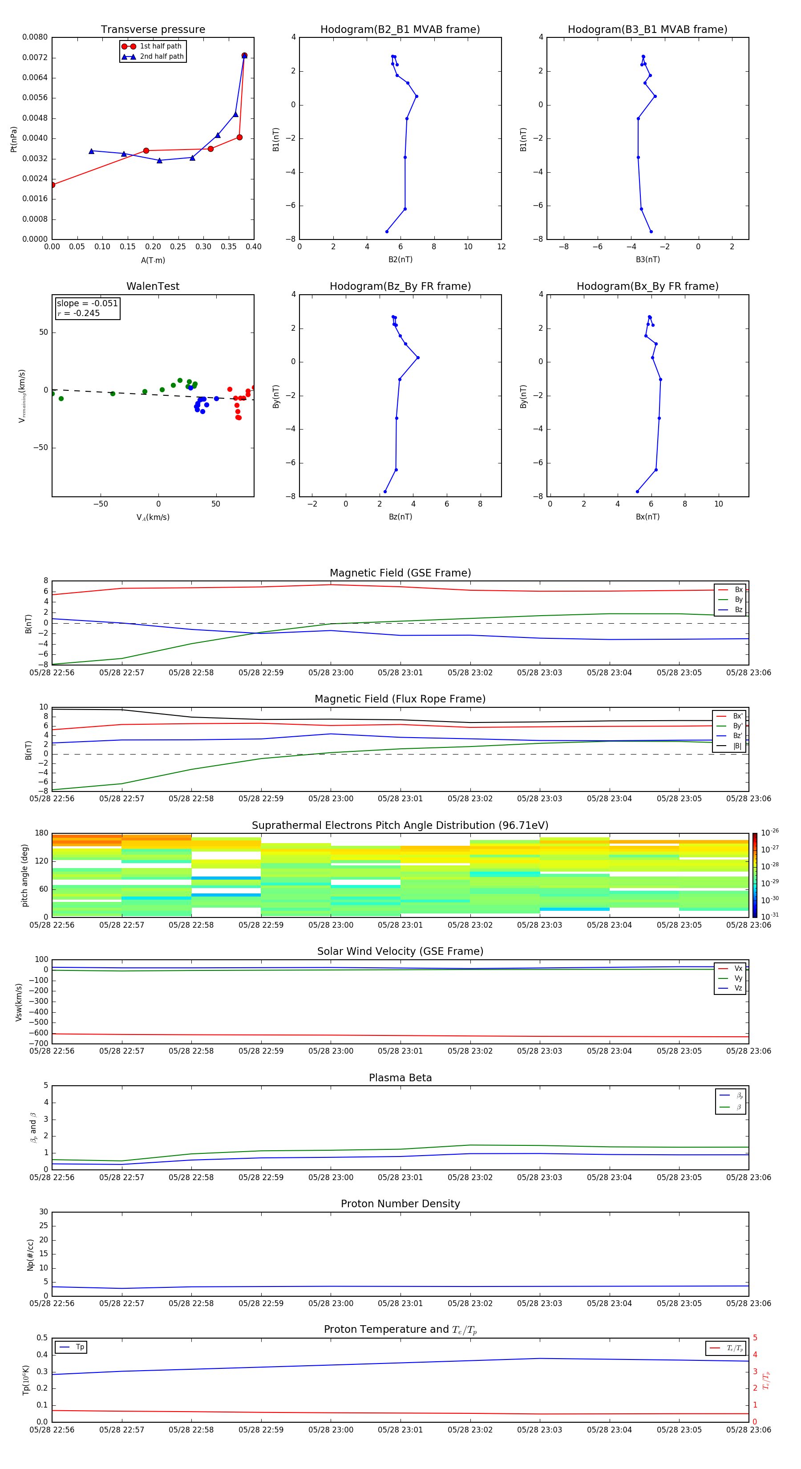Select 'Bx' in GSE magnetic field legend
The image size is (801, 1469).
pyautogui.click(x=730, y=590)
